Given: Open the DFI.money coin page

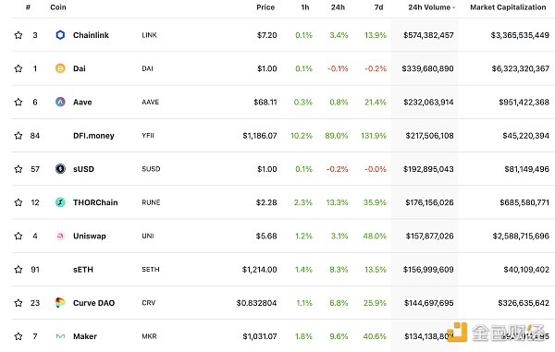Looking at the screenshot, I should [93, 136].
